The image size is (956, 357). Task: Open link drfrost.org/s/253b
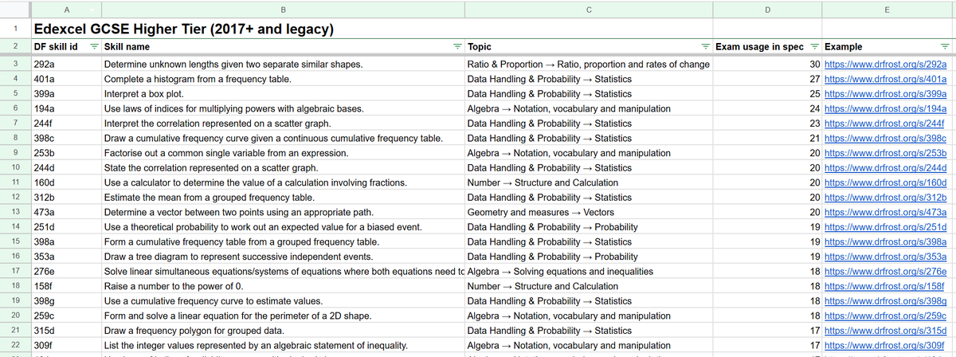click(x=884, y=153)
